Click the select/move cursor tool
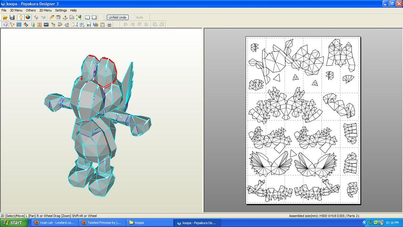403x227 pixels. pyautogui.click(x=5, y=25)
